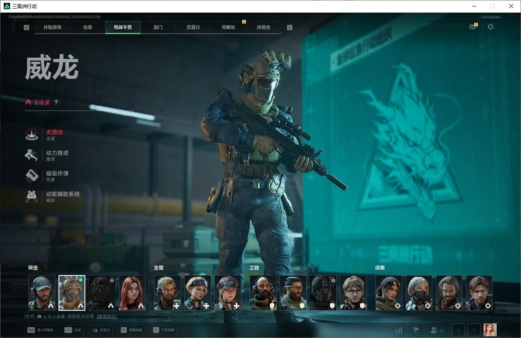Open the mail envelope icon
Image resolution: width=521 pixels, height=338 pixels.
[472, 27]
